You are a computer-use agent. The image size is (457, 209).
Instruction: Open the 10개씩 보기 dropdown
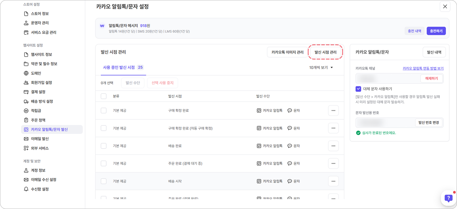coord(321,67)
